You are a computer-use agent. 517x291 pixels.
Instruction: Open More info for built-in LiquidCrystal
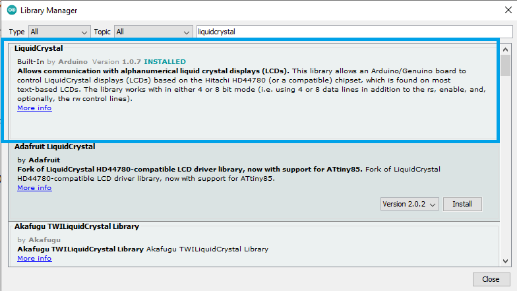(34, 108)
